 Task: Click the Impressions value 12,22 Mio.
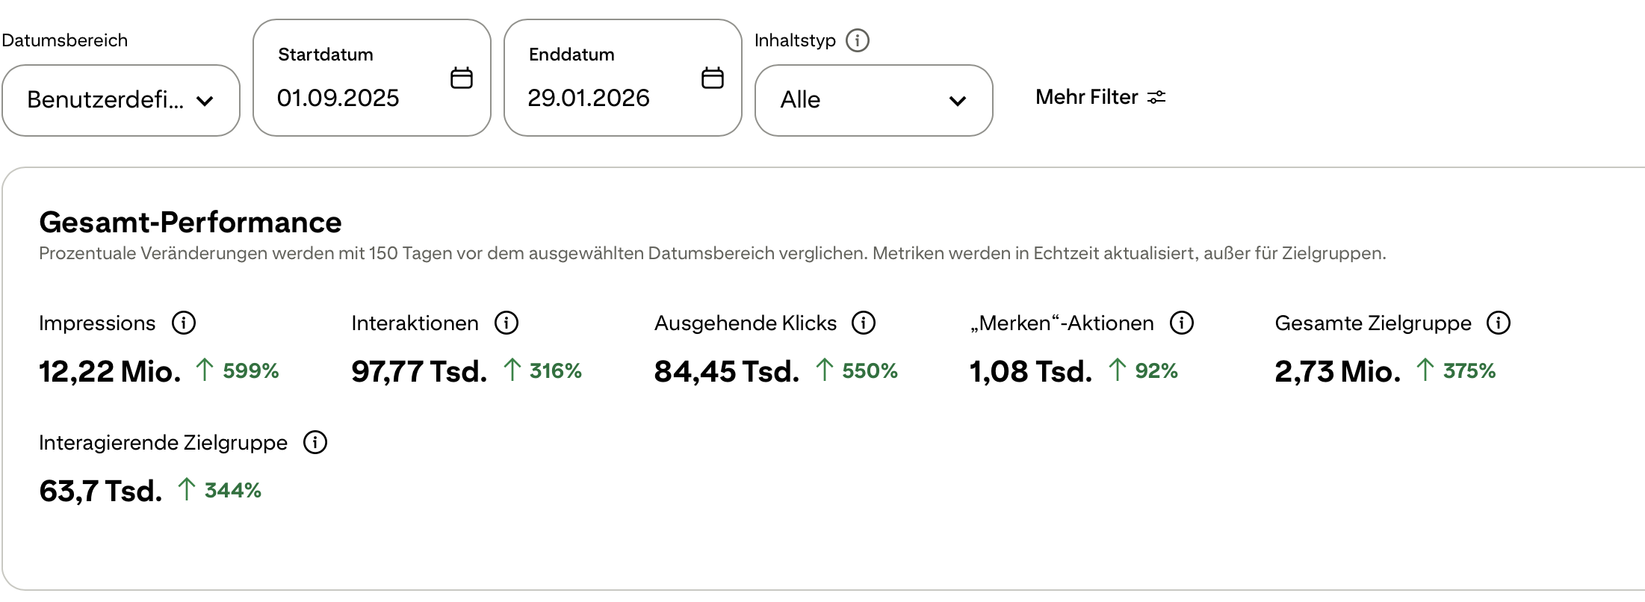point(110,371)
